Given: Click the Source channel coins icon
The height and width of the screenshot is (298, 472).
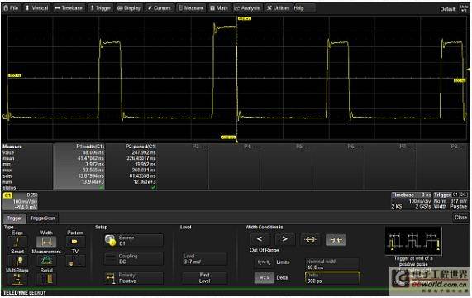Looking at the screenshot, I should click(x=111, y=240).
